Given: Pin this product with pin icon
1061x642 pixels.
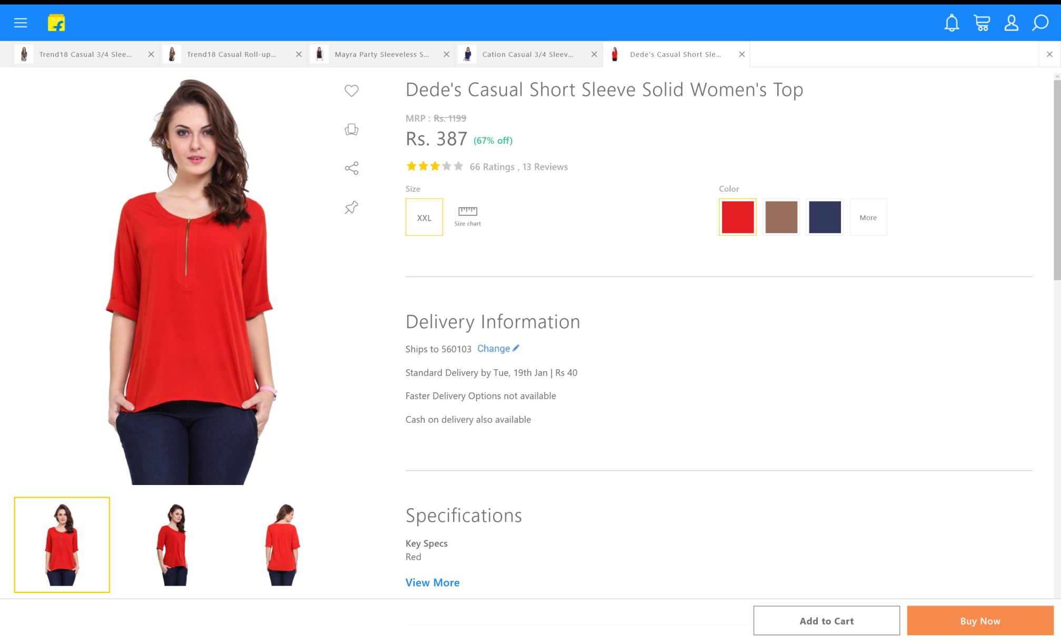Looking at the screenshot, I should click(x=352, y=207).
